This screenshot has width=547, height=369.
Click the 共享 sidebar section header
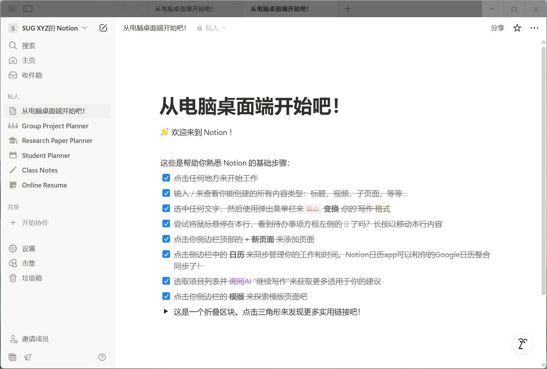point(13,207)
